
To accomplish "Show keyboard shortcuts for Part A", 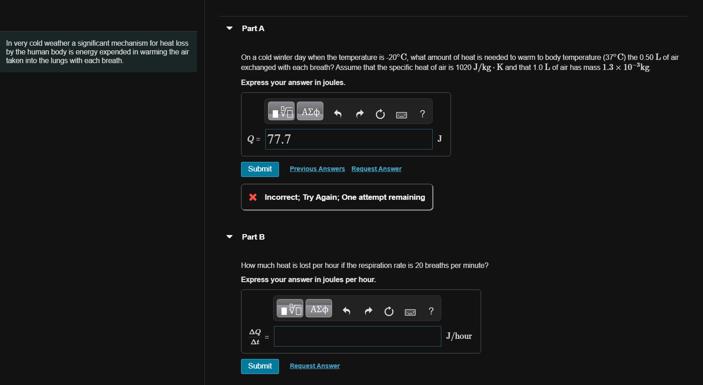I will (402, 115).
